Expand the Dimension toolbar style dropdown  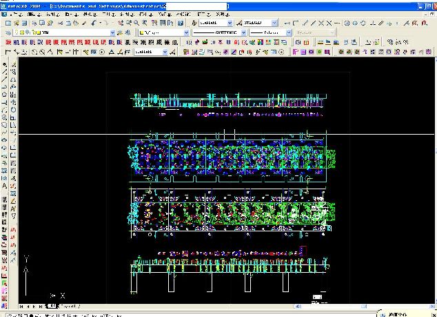pyautogui.click(x=165, y=52)
